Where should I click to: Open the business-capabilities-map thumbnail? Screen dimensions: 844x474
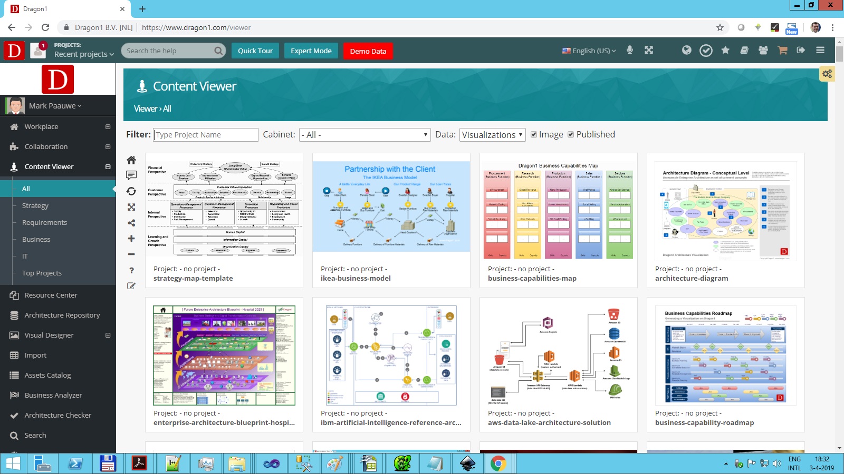point(559,210)
